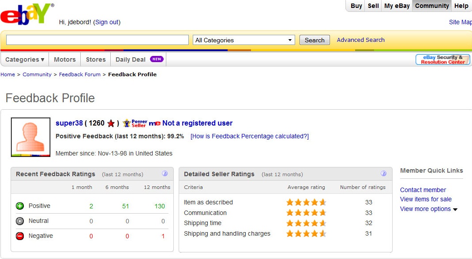Screen dimensions: 472x259
Task: Open the Buy tab
Action: click(356, 6)
